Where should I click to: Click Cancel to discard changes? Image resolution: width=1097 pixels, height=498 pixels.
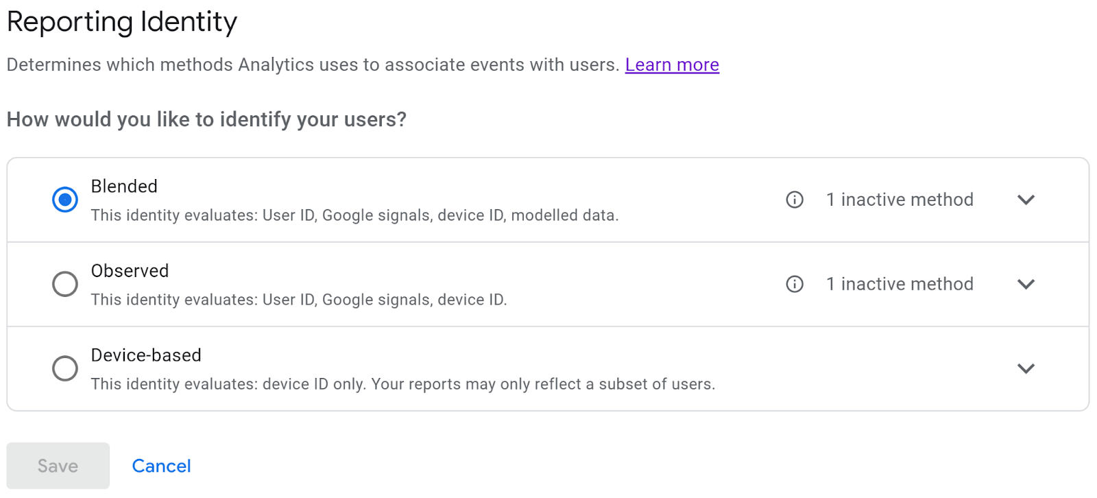click(161, 466)
